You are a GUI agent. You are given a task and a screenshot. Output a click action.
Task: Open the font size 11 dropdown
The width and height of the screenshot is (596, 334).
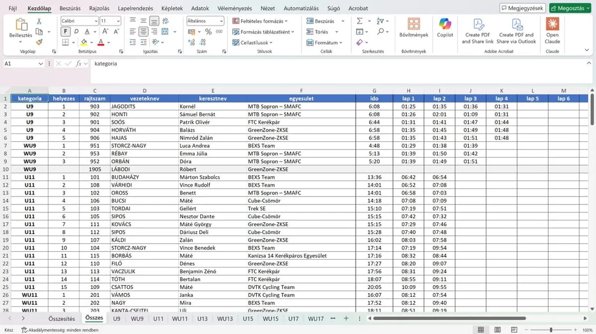pos(118,21)
